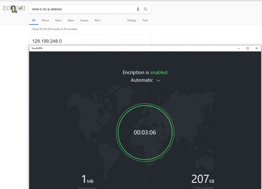Viewport: 262px width, 189px height.
Task: Open the Images results tab
Action: 84,20
